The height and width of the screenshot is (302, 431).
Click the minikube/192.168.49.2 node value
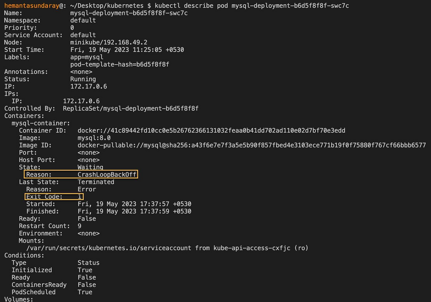point(109,42)
